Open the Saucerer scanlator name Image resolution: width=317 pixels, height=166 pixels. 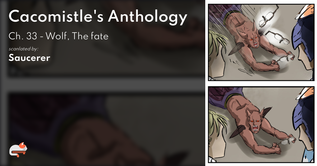[29, 58]
